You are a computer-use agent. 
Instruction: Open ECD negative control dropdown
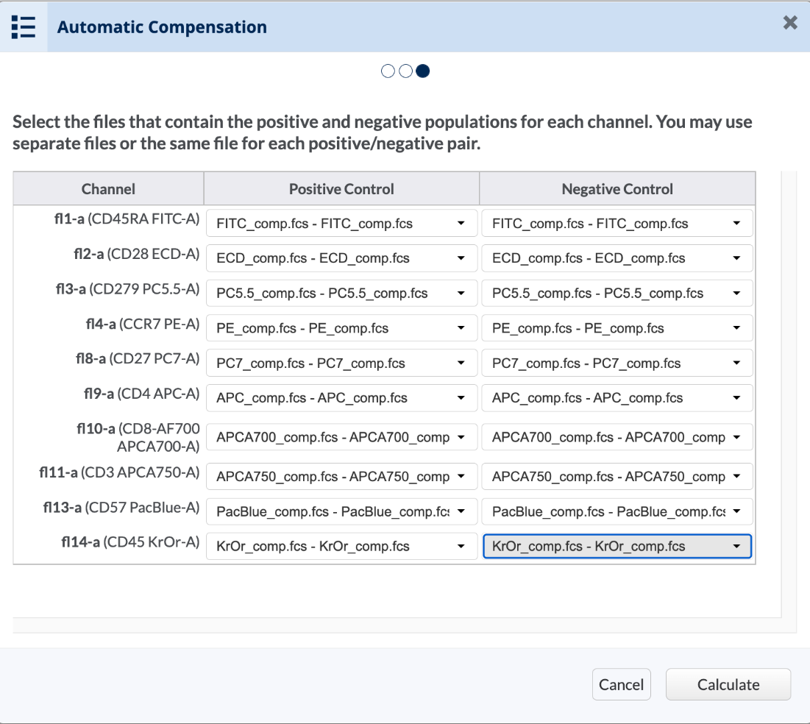point(617,258)
